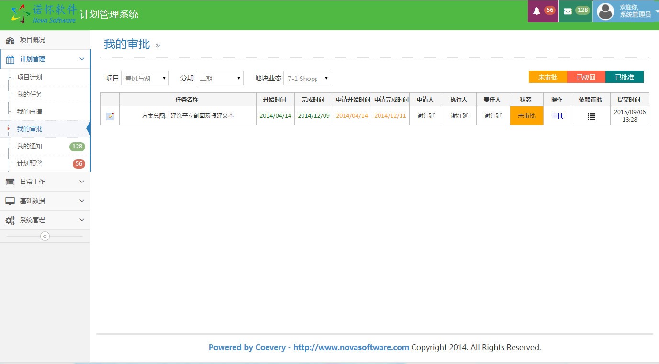The image size is (659, 364).
Task: Filter by 未审批 status legend
Action: click(x=547, y=77)
